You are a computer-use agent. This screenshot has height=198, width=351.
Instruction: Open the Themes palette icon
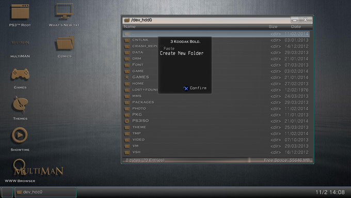[20, 104]
